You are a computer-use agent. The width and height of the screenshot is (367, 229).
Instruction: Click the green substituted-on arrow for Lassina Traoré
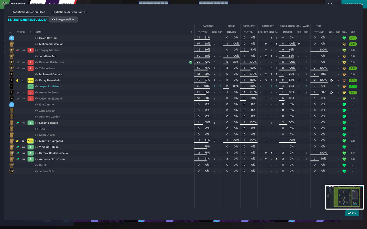30,123
